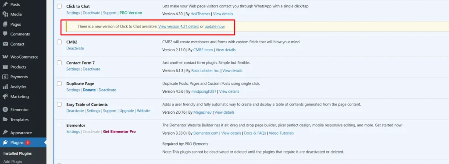Screen dimensions: 449x164
Task: Open the Elementor plugin Settings link
Action: coord(73,132)
